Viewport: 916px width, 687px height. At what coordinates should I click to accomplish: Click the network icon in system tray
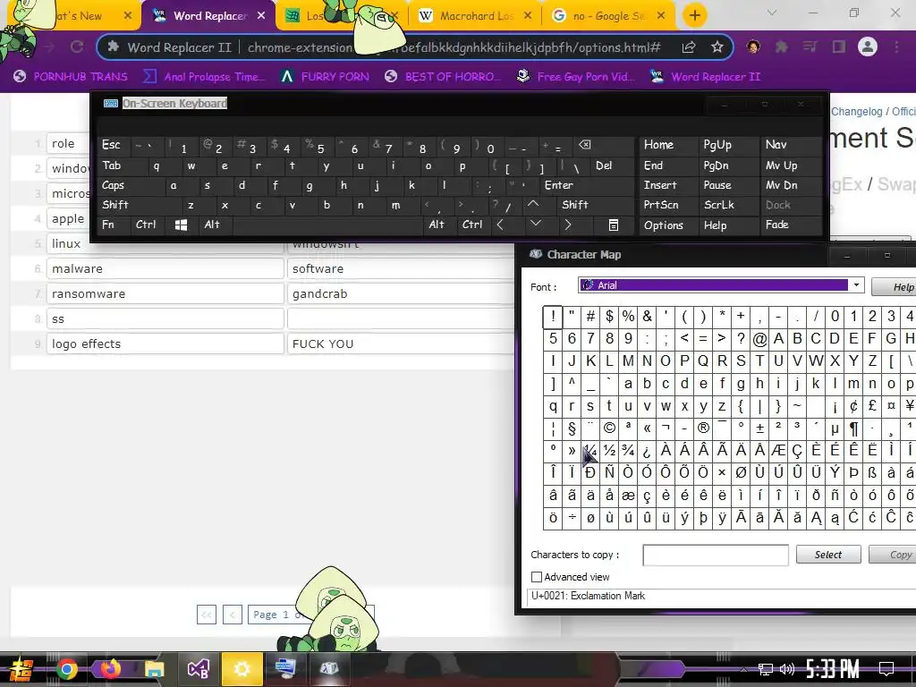click(765, 669)
